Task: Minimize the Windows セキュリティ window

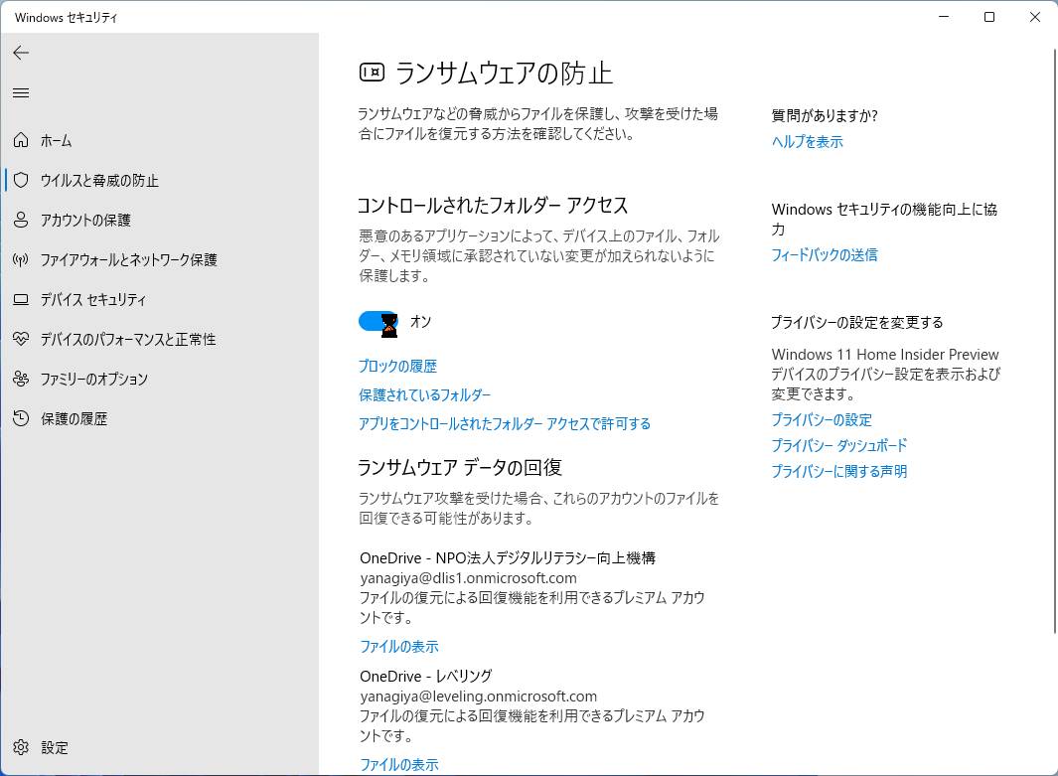Action: pyautogui.click(x=944, y=17)
